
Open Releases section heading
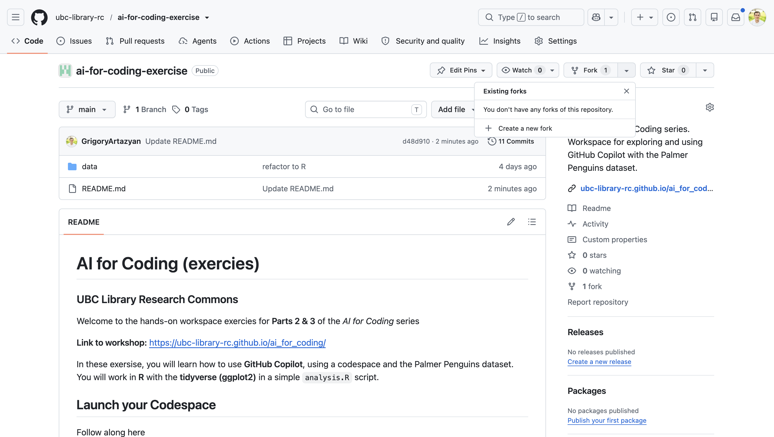tap(585, 332)
